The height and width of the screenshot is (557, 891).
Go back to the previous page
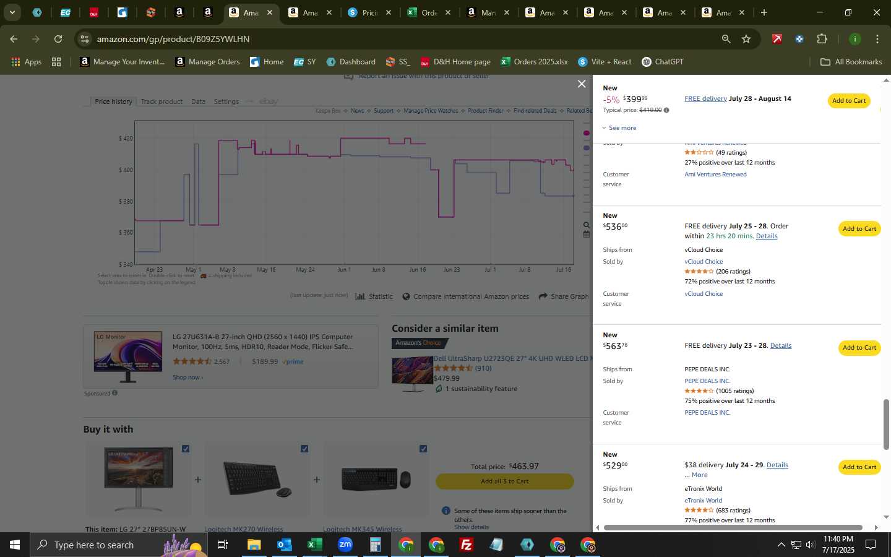point(14,39)
